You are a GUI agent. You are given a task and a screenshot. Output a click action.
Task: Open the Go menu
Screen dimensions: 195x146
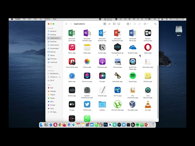click(41, 19)
